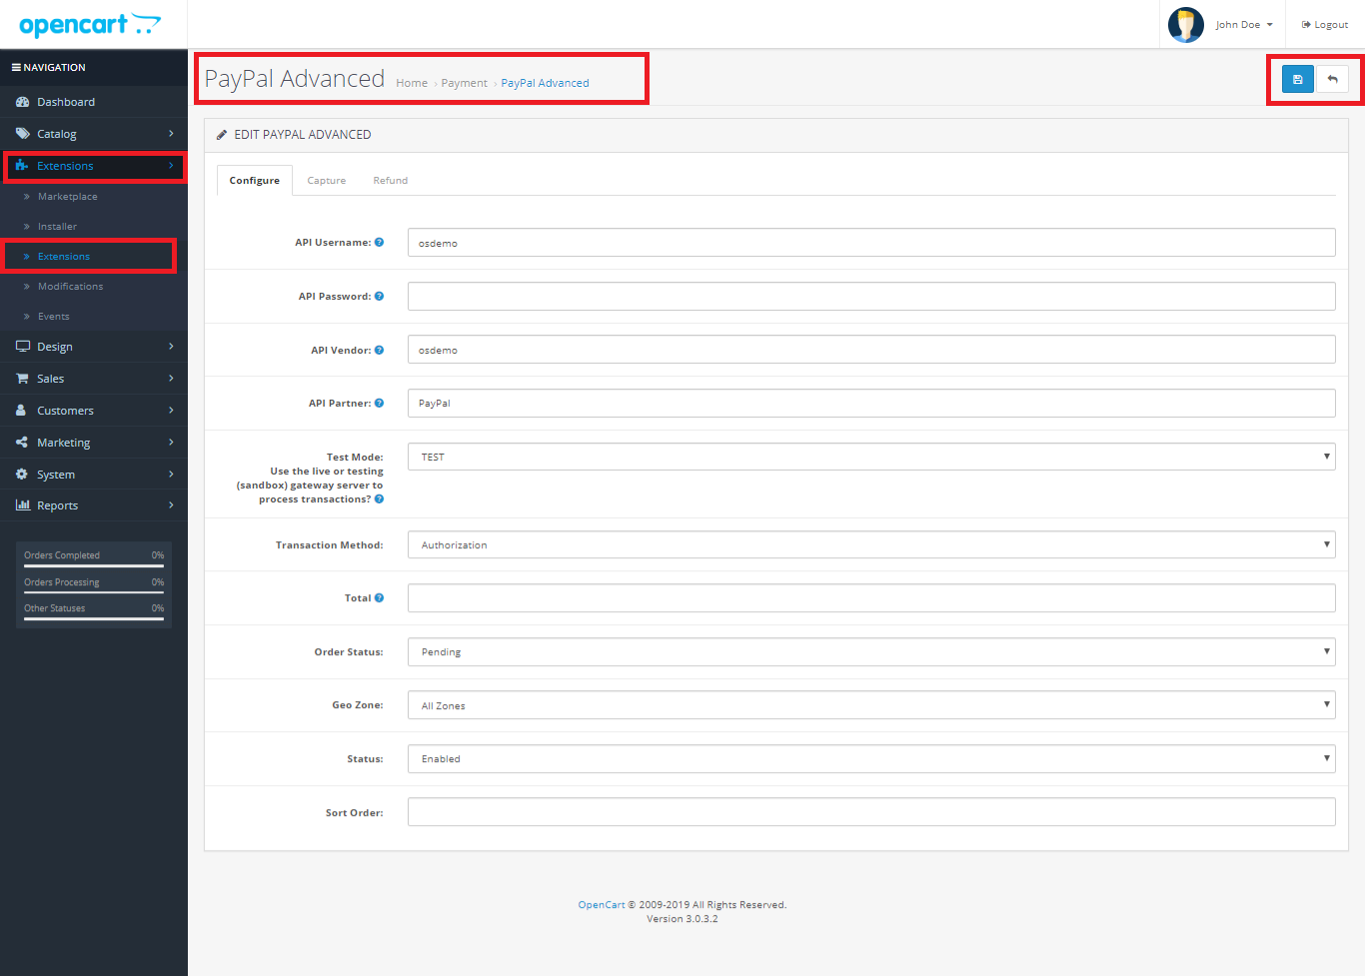
Task: Click the Dashboard gauge icon
Action: tap(22, 102)
